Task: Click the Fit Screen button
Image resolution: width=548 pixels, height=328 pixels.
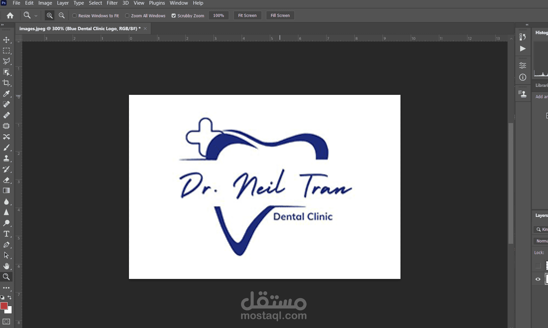Action: tap(247, 16)
